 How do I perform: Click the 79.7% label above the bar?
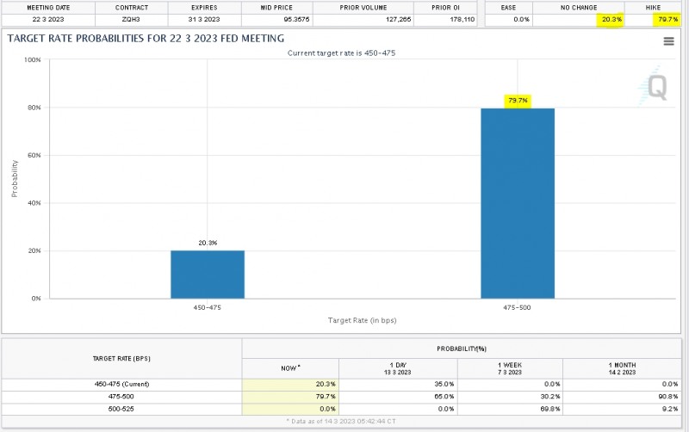coord(518,101)
